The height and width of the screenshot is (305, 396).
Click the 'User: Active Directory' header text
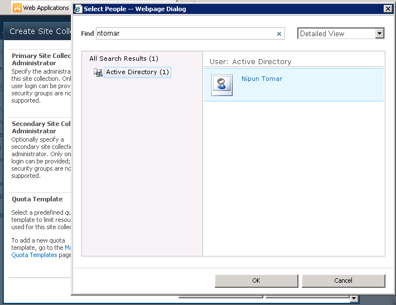click(250, 61)
